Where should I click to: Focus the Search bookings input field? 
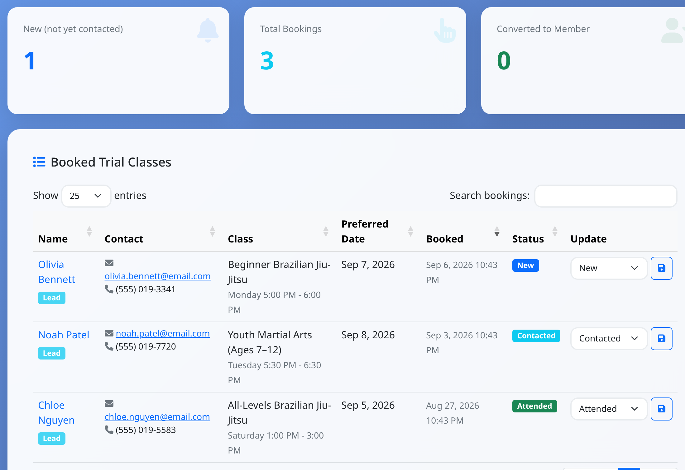[606, 196]
